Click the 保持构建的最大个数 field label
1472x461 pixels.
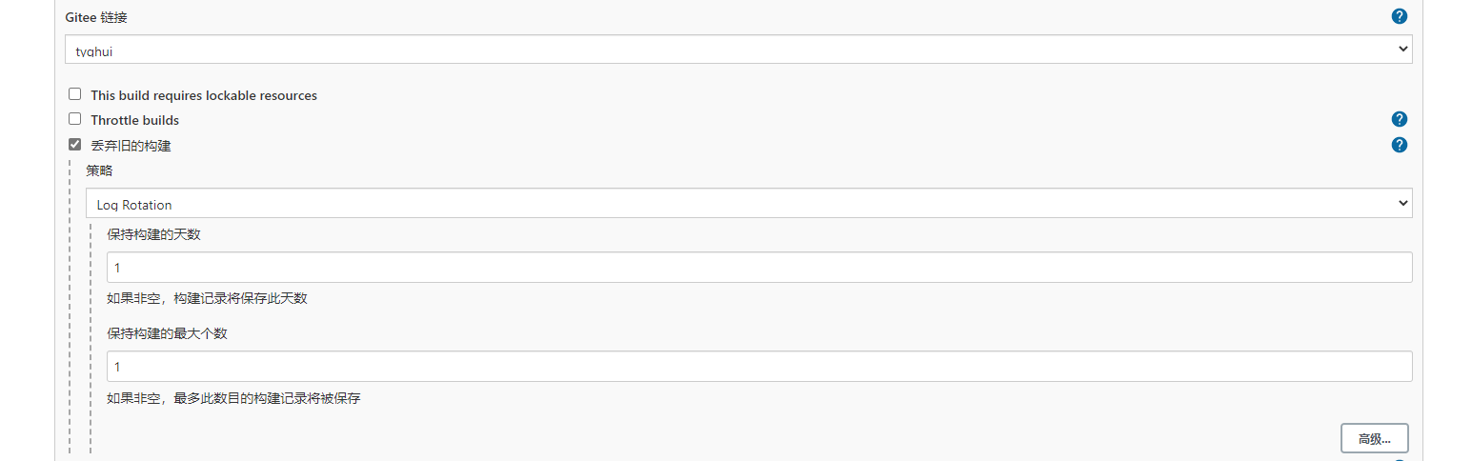[167, 334]
